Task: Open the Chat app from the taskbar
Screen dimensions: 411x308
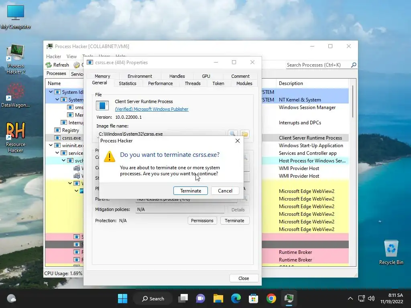Action: (201, 298)
